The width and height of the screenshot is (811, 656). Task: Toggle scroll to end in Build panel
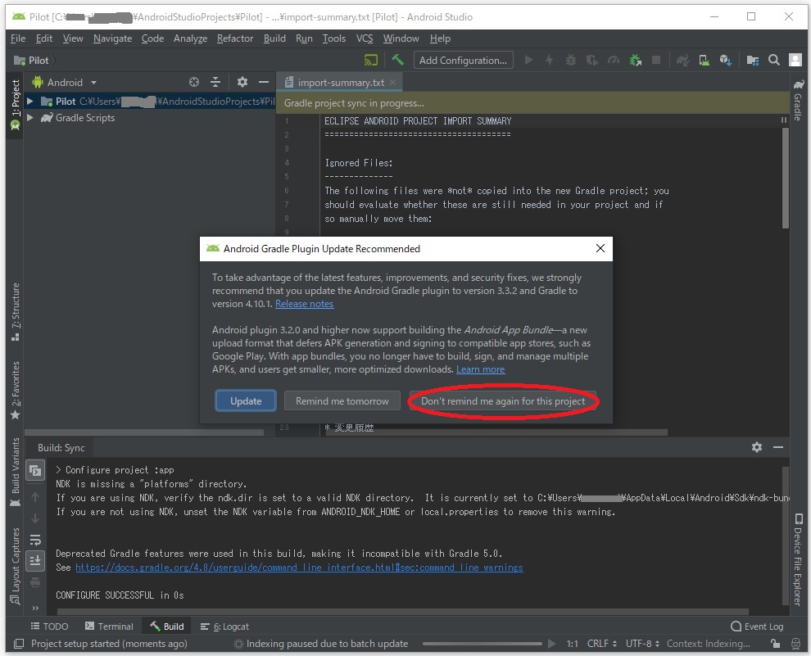(x=35, y=560)
